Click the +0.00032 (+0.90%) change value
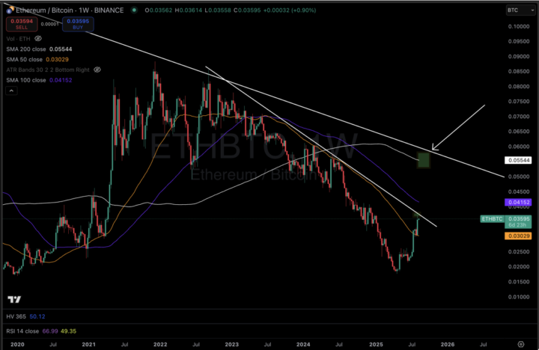Screen dimensions: 539x350 pyautogui.click(x=290, y=10)
